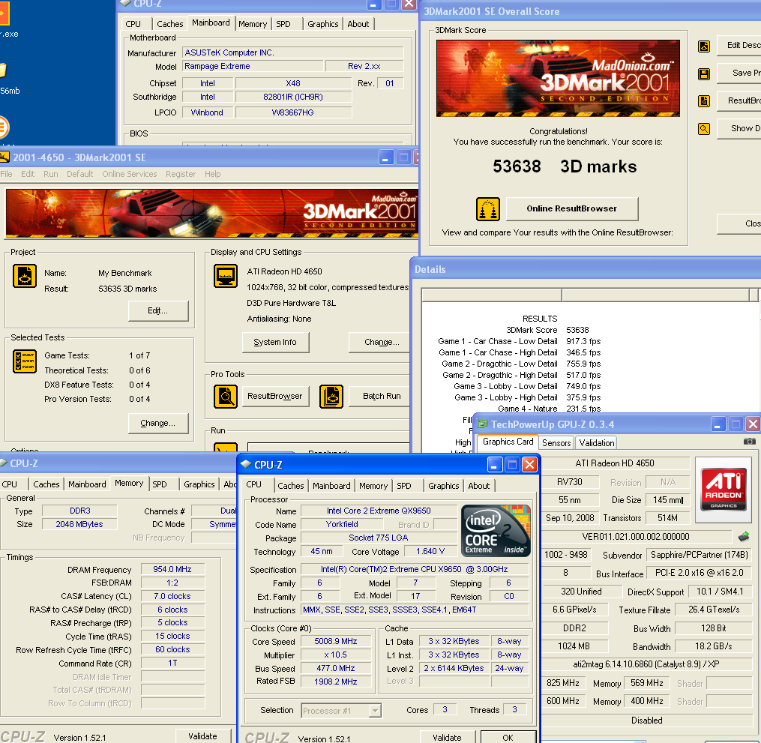This screenshot has width=761, height=743.
Task: Click GPU-Z ATI Radeon HD 4650 name field
Action: (x=615, y=463)
